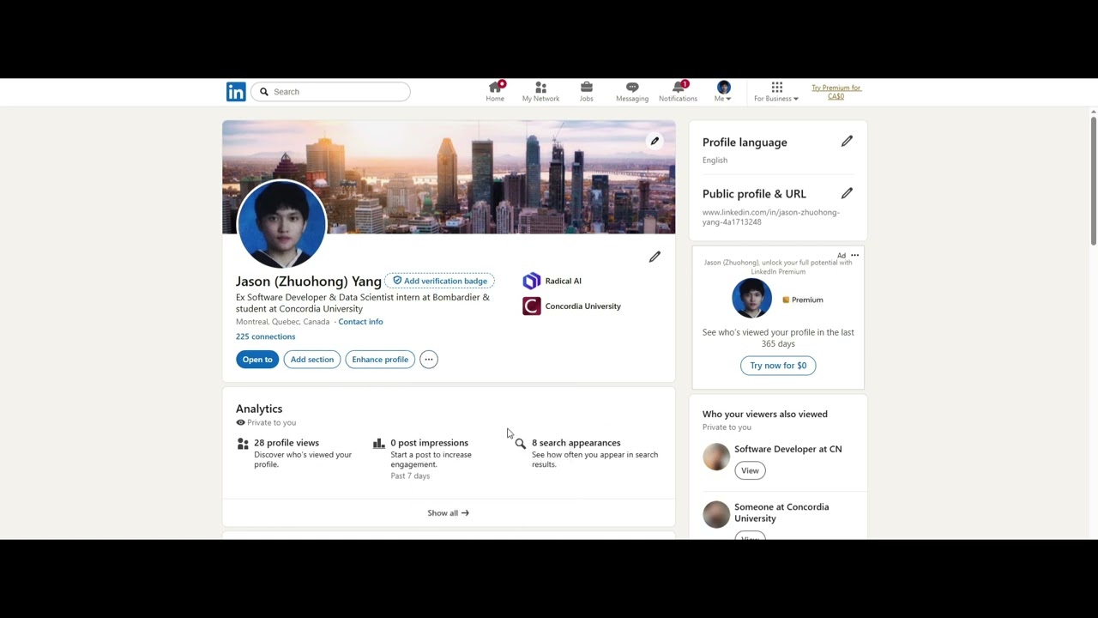Screen dimensions: 1098x618
Task: Click the Open to button
Action: coord(257,360)
